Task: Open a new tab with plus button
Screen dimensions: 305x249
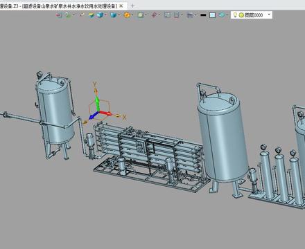Action: tap(132, 6)
